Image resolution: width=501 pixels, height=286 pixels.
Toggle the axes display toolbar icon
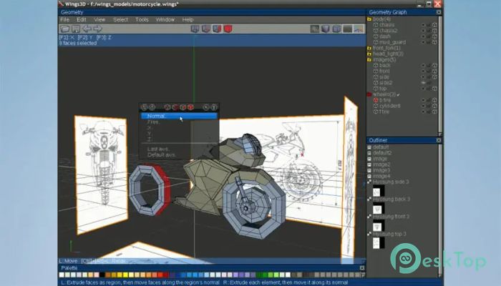(x=359, y=29)
